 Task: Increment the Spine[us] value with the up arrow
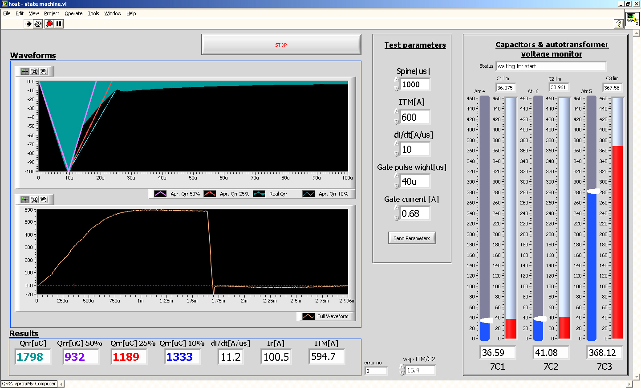(x=396, y=80)
